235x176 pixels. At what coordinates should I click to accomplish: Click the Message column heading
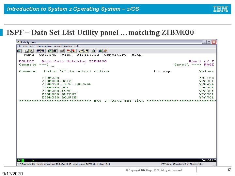tap(163, 71)
